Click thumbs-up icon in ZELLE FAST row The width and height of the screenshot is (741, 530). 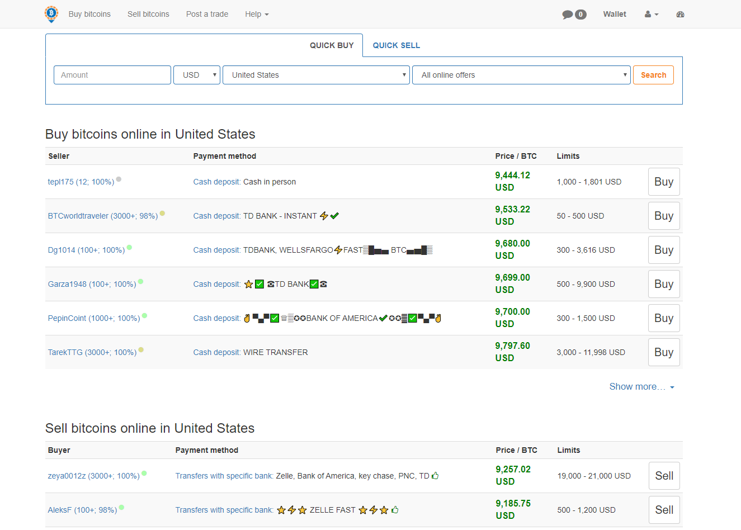(395, 510)
